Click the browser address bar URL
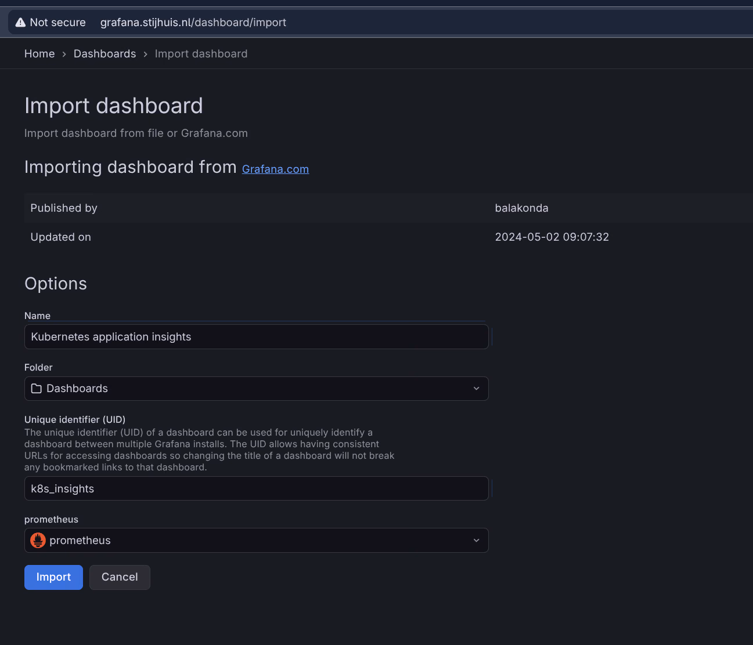Viewport: 753px width, 645px height. tap(193, 22)
